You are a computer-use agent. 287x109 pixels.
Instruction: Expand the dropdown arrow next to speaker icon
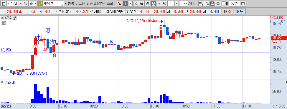pyautogui.click(x=35, y=4)
